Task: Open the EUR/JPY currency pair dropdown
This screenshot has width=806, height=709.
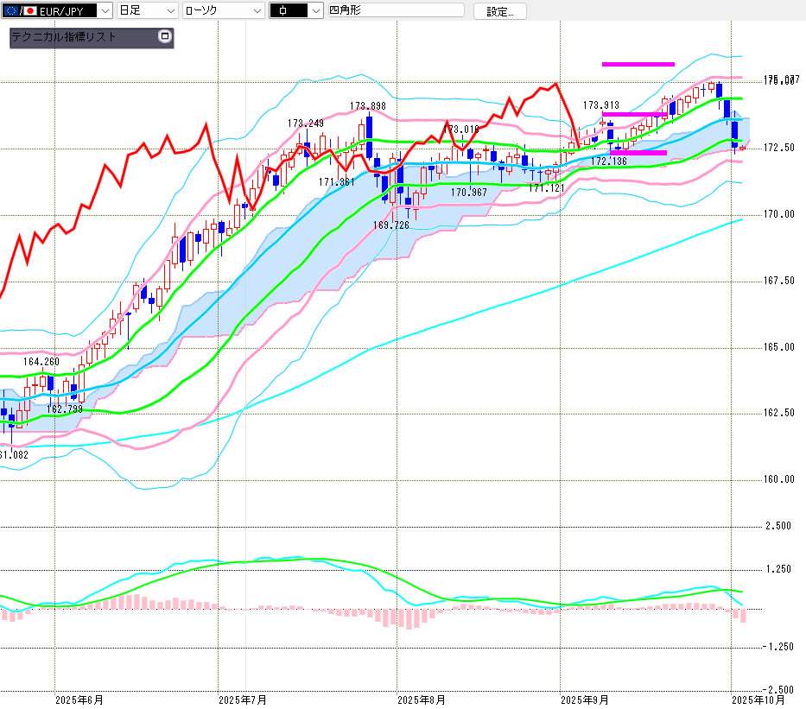Action: click(105, 10)
